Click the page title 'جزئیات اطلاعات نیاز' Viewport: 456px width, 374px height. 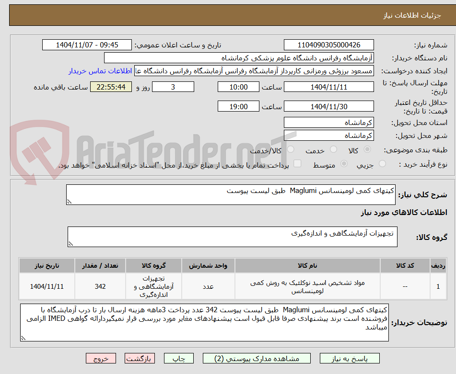[x=412, y=15]
